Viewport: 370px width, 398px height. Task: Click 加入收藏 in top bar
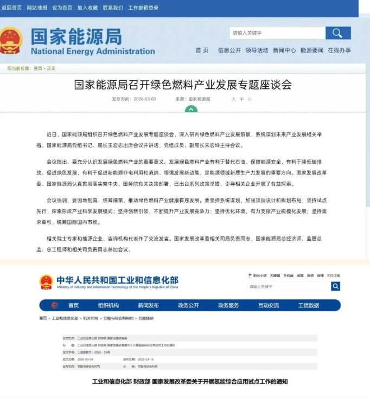(x=87, y=8)
